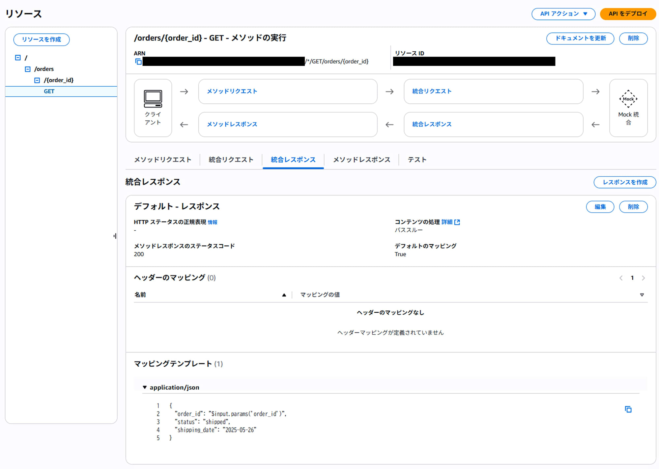Sort by 名前 ascending arrow
659x469 pixels.
(x=284, y=295)
